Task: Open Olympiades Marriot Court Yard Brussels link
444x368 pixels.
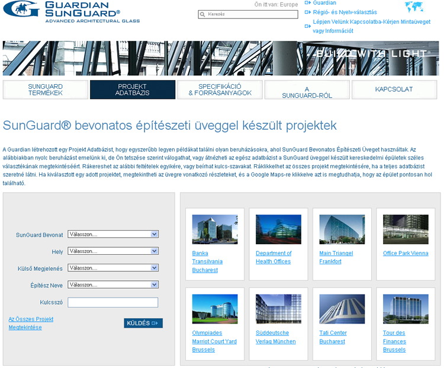Action: [214, 341]
